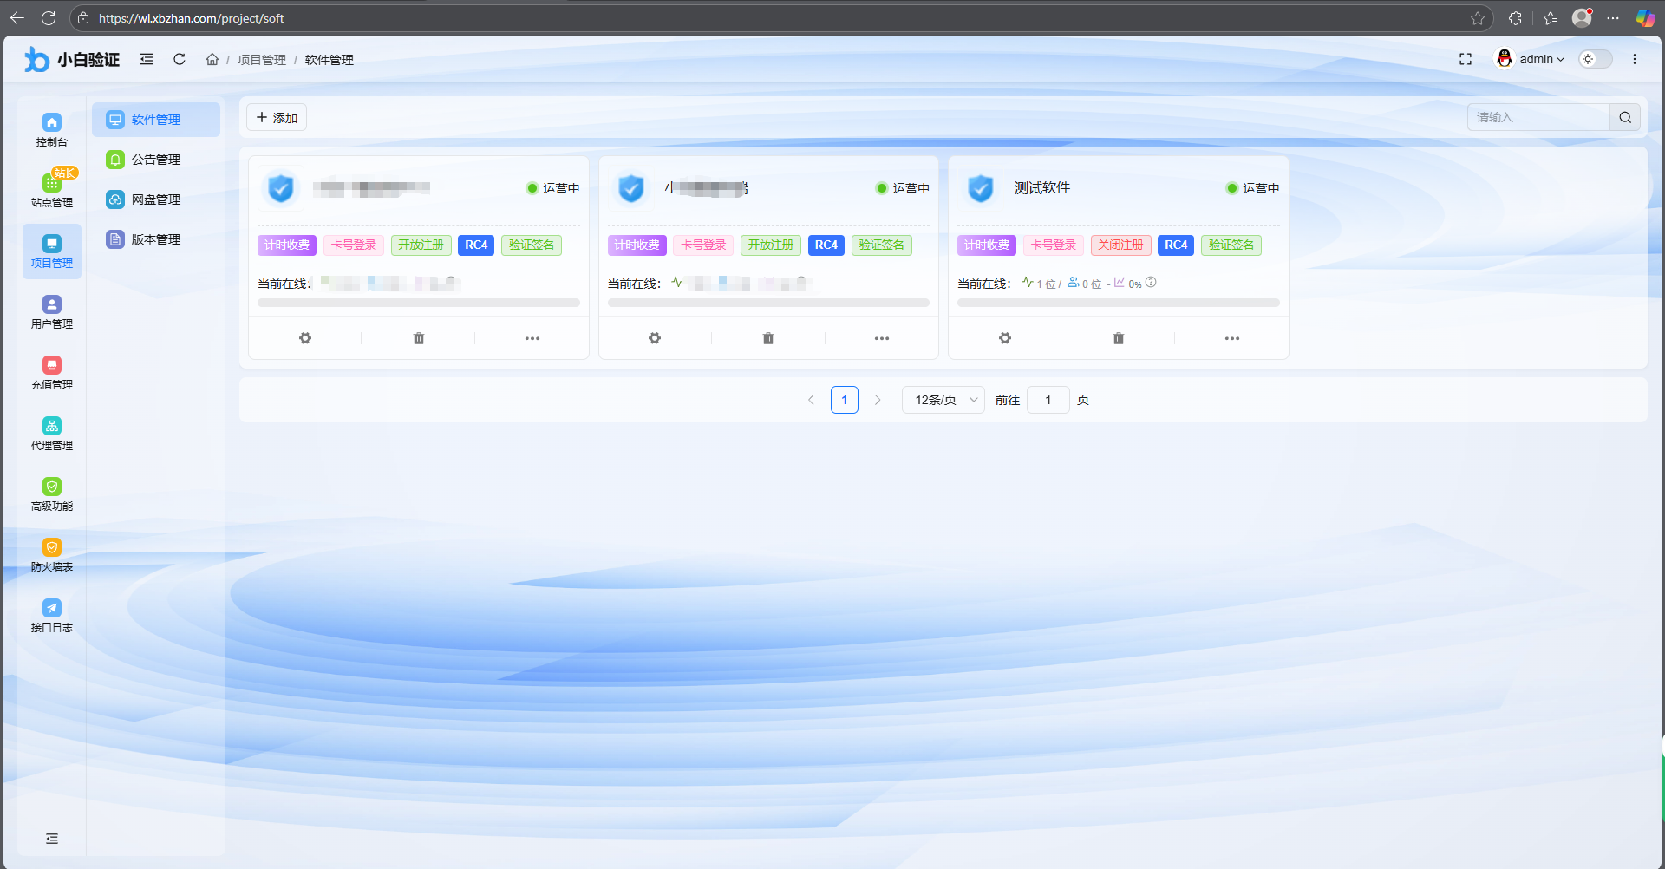1665x869 pixels.
Task: Switch to 公告管理 menu item
Action: click(156, 160)
